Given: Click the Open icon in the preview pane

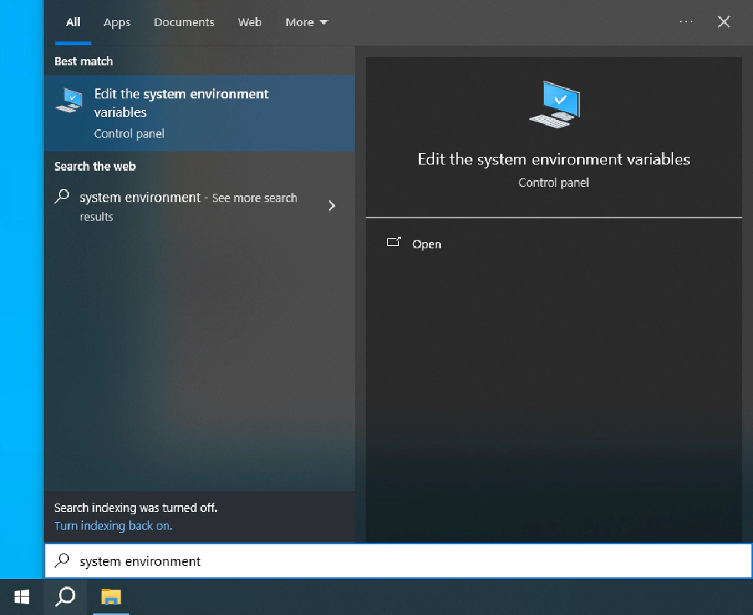Looking at the screenshot, I should coord(394,243).
